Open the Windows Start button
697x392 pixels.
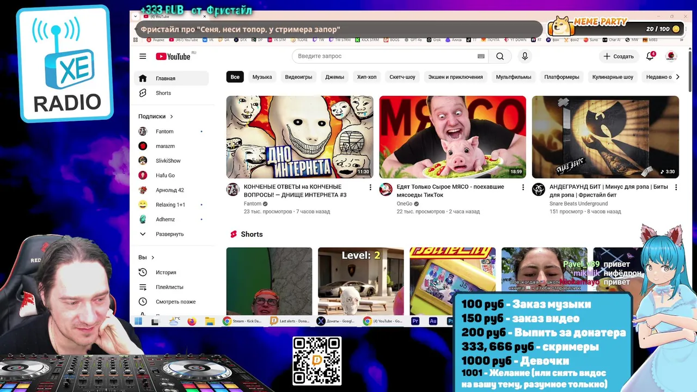click(x=138, y=321)
